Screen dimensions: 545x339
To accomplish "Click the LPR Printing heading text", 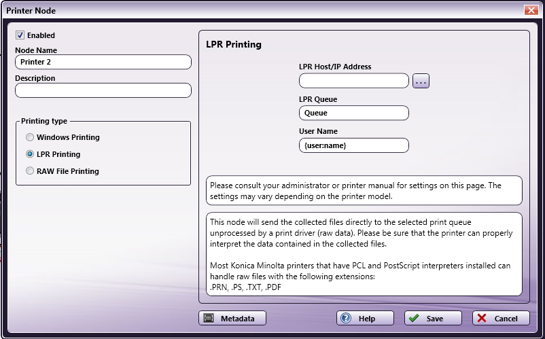I will coord(234,44).
